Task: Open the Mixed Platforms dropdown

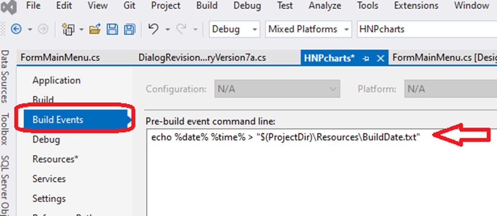Action: pos(309,29)
